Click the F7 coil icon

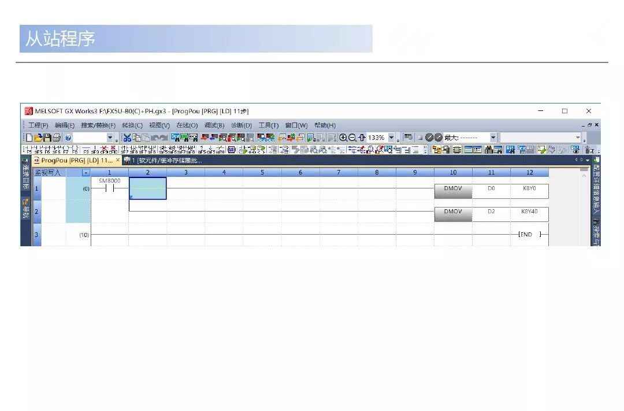(x=66, y=150)
